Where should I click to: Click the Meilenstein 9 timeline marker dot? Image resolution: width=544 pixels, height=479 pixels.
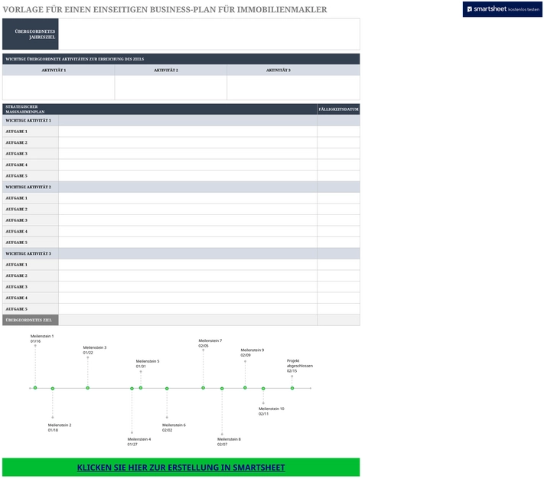pos(245,388)
